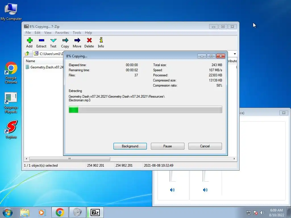Go up one folder level
This screenshot has width=291, height=218.
(27, 54)
